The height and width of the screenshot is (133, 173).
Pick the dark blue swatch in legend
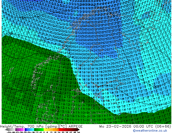pos(26,130)
